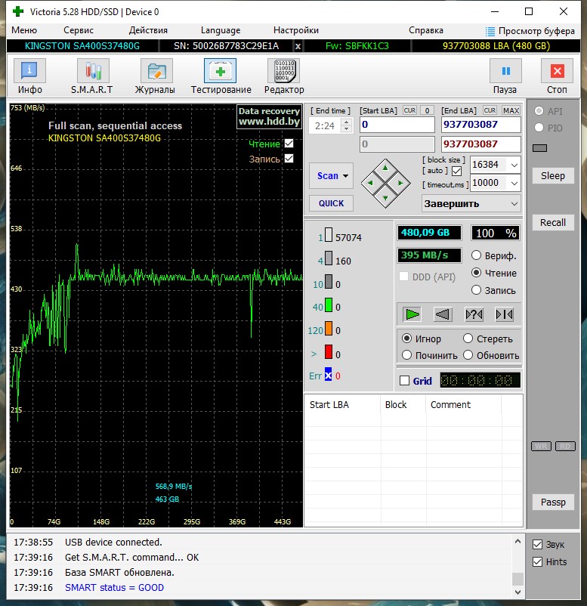Select butterfly scan mode icon
This screenshot has width=587, height=606.
point(505,314)
